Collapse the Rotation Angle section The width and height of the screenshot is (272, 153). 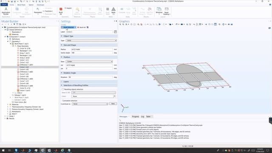(62, 73)
